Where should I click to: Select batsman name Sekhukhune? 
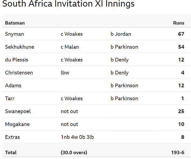pos(20,47)
